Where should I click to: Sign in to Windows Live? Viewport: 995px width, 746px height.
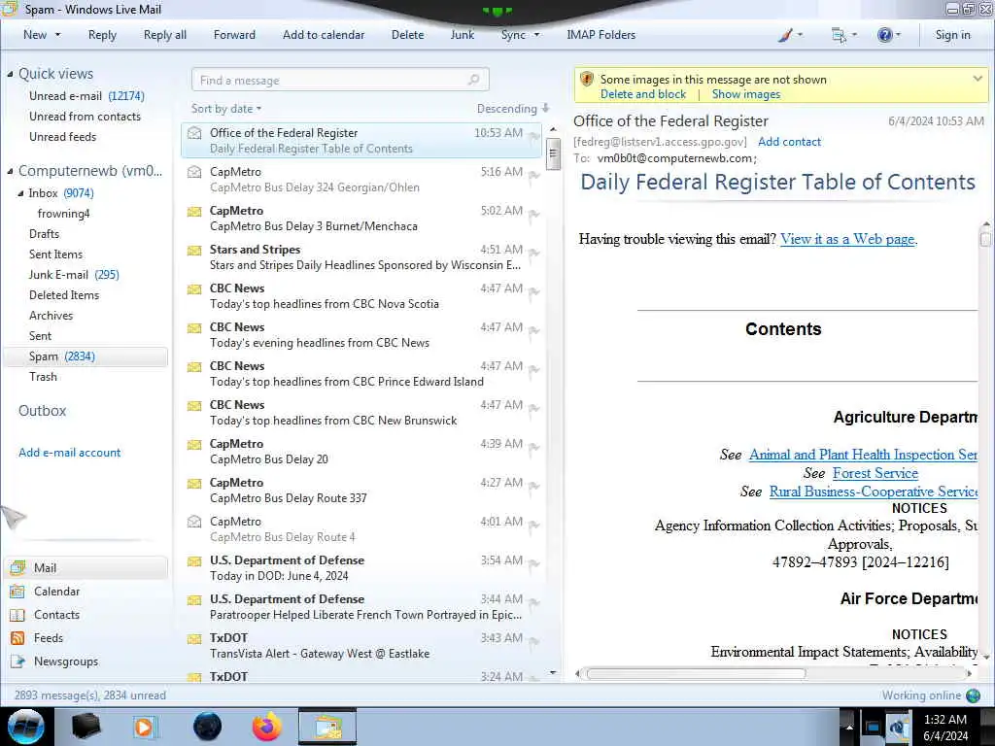click(952, 35)
